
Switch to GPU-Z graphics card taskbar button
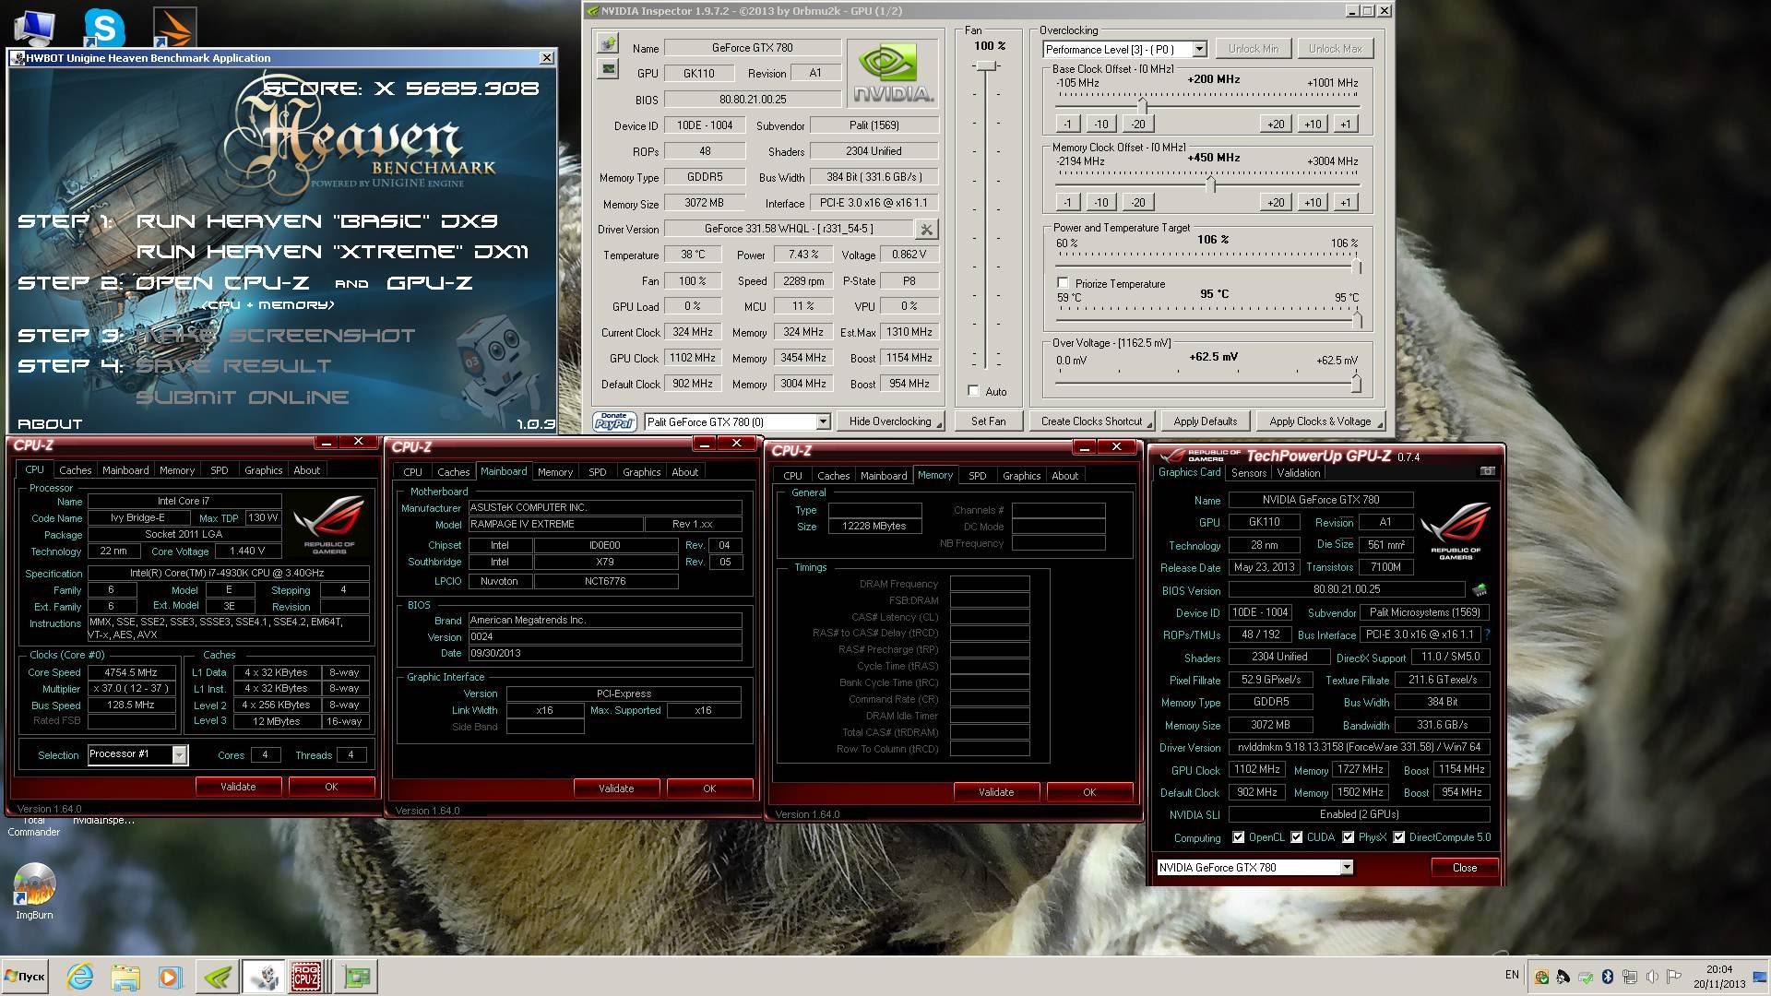(356, 976)
